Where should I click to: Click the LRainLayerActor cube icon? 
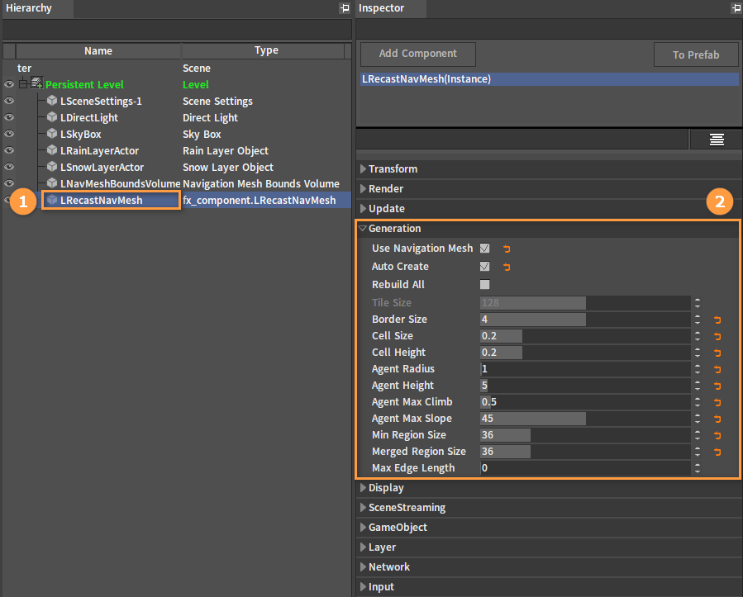point(52,150)
